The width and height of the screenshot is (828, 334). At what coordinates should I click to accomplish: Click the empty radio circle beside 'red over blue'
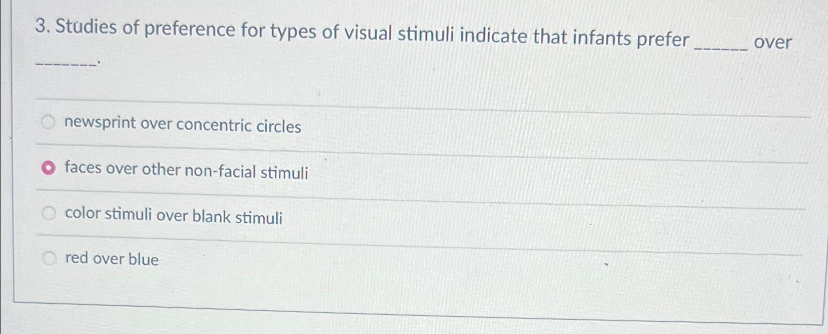point(49,258)
